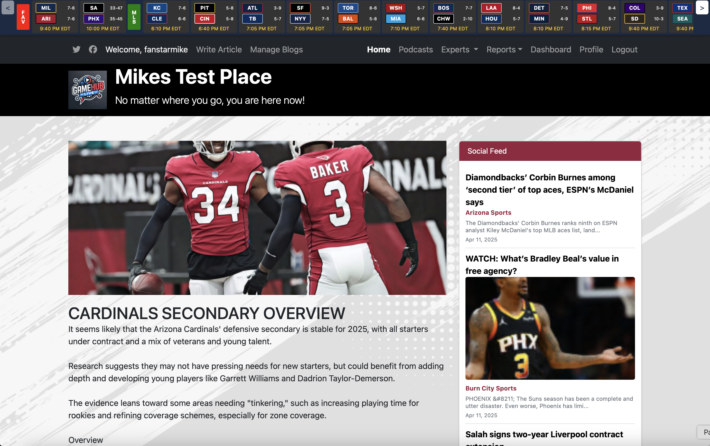Image resolution: width=710 pixels, height=446 pixels.
Task: Open the Podcasts nav item
Action: [415, 49]
